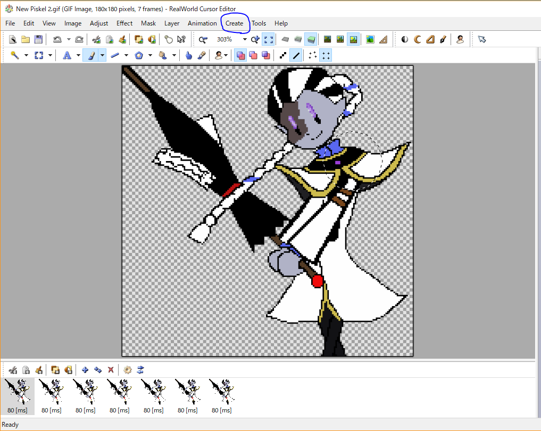Image resolution: width=541 pixels, height=431 pixels.
Task: Paste using top toolbar brush-clipboard icon
Action: 122,39
